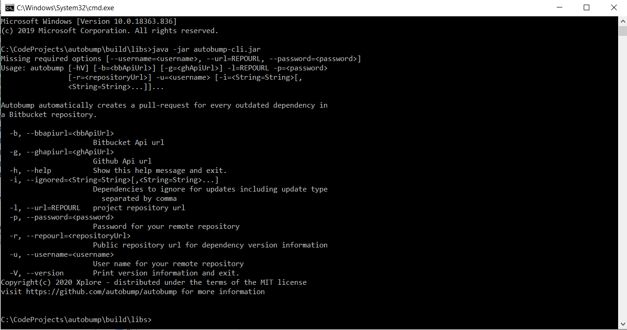Click the bottom command prompt line
The image size is (627, 330).
point(76,320)
